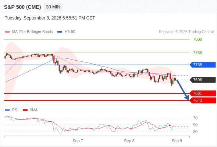Image resolution: width=217 pixels, height=147 pixels.
Task: Click the 7766 resistance level label
Action: tap(198, 53)
